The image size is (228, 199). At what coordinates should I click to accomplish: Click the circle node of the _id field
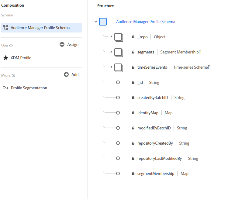[118, 82]
